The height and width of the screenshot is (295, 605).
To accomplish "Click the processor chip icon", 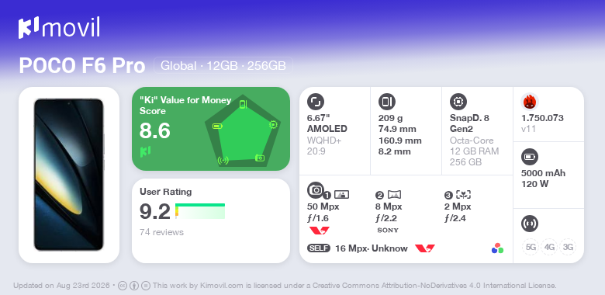I will [x=458, y=102].
